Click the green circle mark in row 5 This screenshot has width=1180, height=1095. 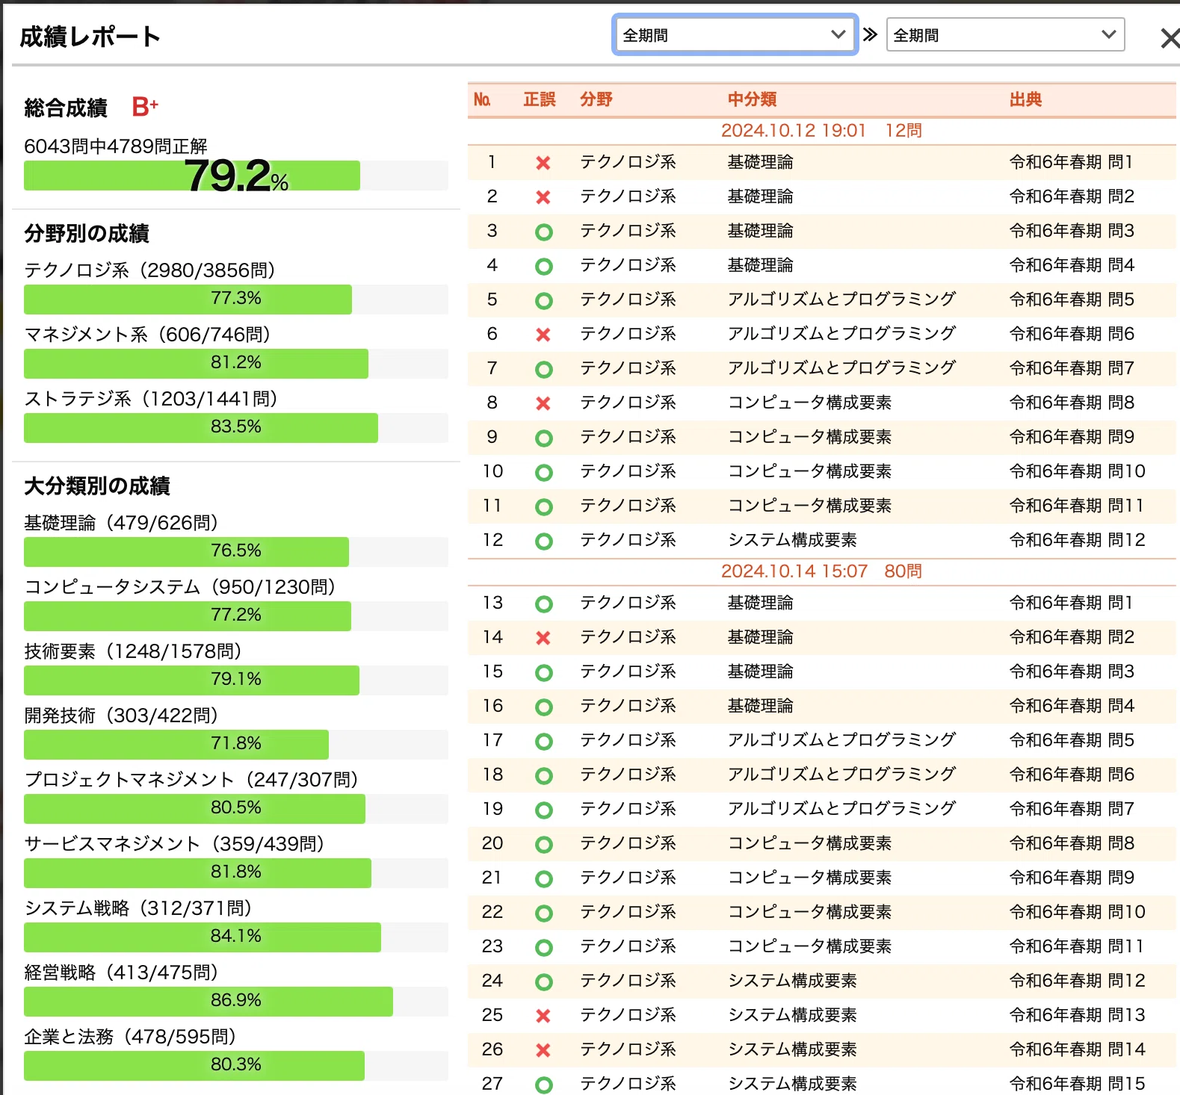(544, 300)
